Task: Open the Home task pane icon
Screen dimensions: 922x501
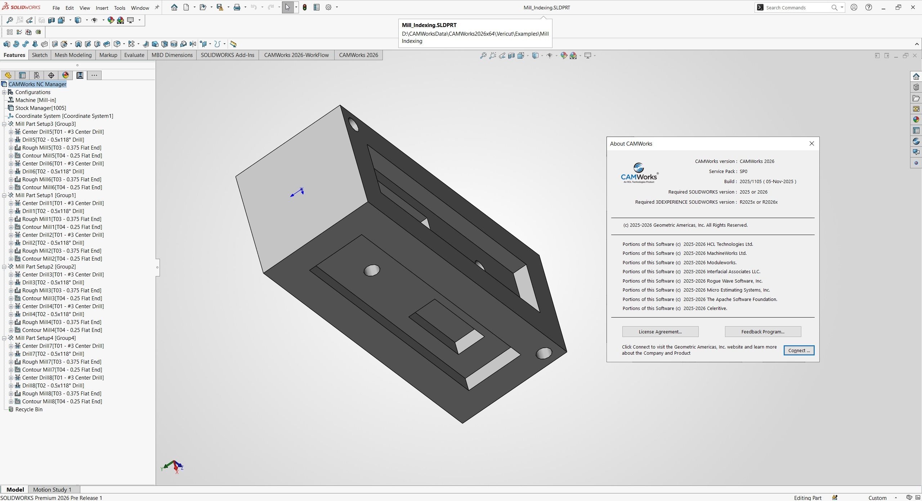Action: tap(916, 76)
